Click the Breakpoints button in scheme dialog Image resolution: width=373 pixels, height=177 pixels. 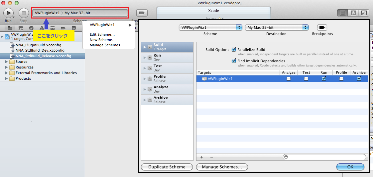coord(322,27)
